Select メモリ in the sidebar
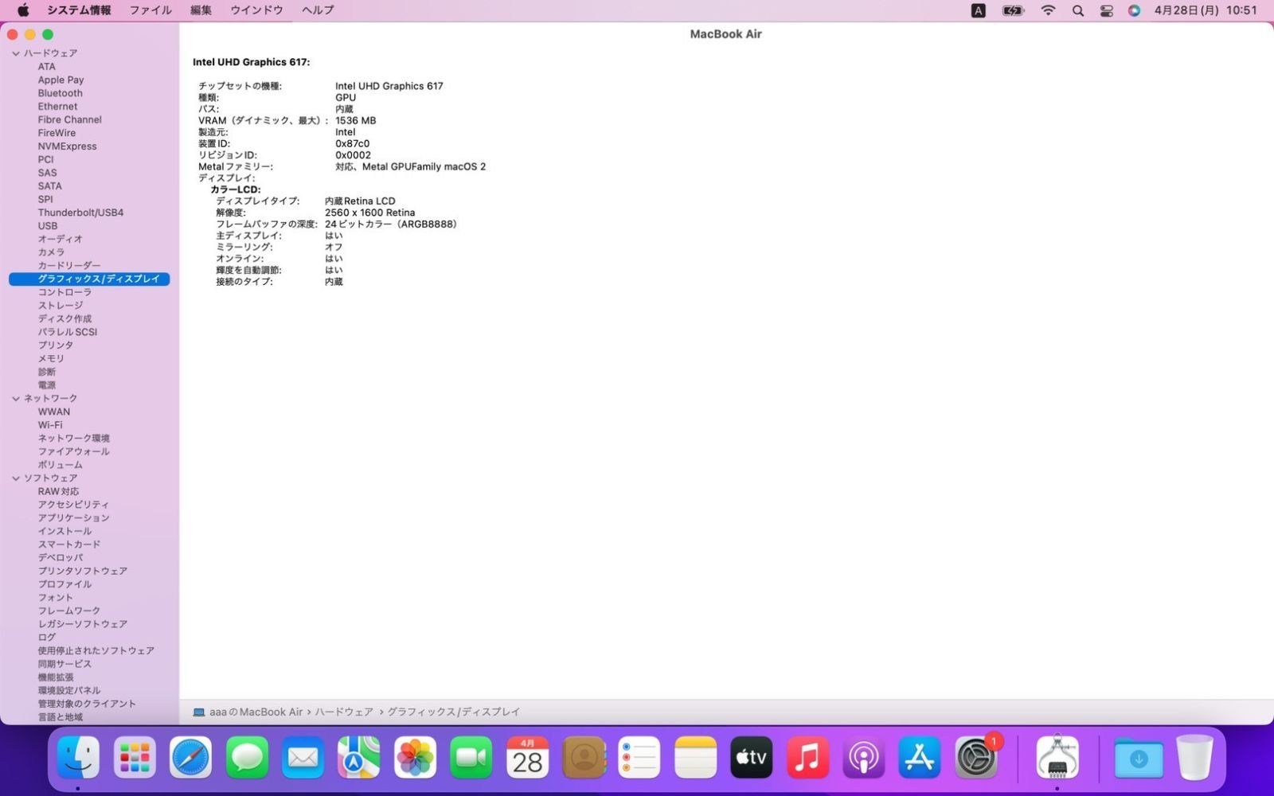Screen dimensions: 1274x796 tap(51, 358)
